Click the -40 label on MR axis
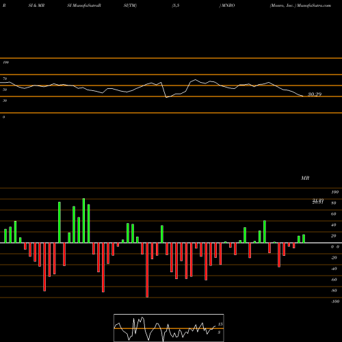This screenshot has height=342, width=342. pyautogui.click(x=334, y=269)
